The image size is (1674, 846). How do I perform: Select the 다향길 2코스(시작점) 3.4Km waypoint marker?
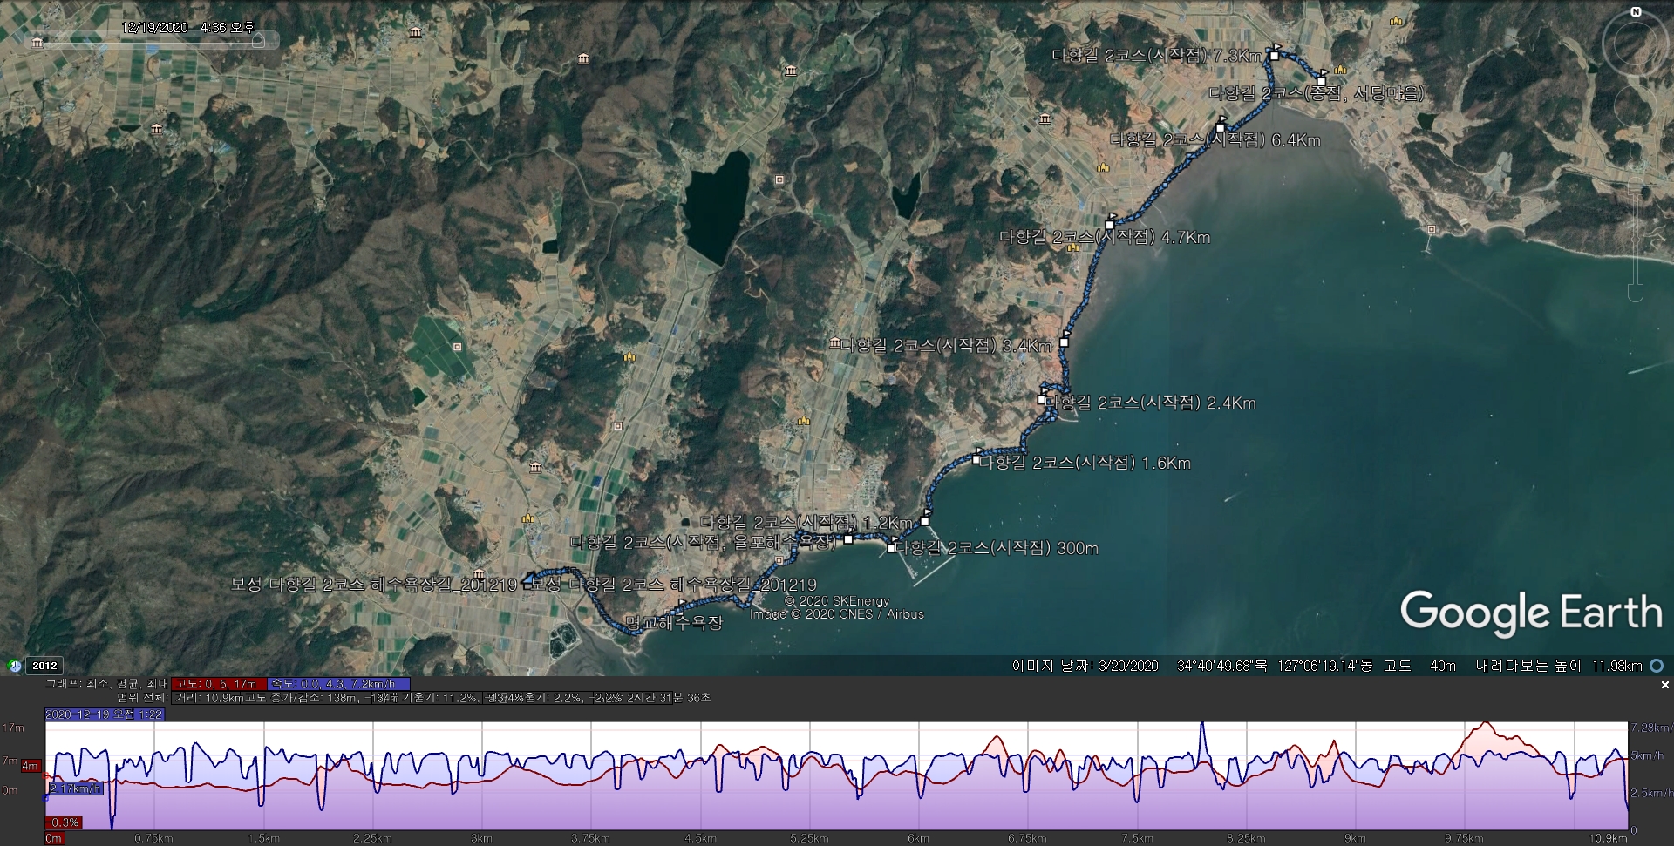coord(1064,342)
